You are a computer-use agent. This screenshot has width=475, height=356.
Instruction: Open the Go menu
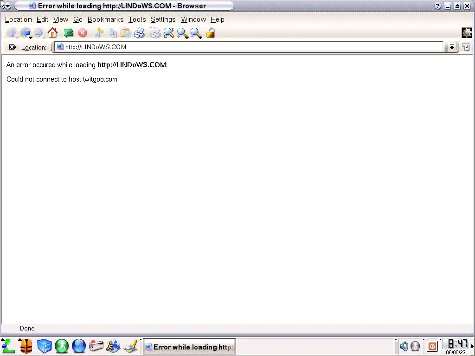[78, 19]
